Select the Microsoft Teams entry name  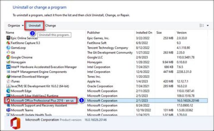pyautogui.click(x=22, y=110)
